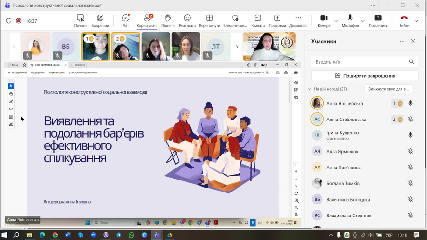Open the Camera options dropdown arrow
The image size is (427, 240).
click(335, 21)
